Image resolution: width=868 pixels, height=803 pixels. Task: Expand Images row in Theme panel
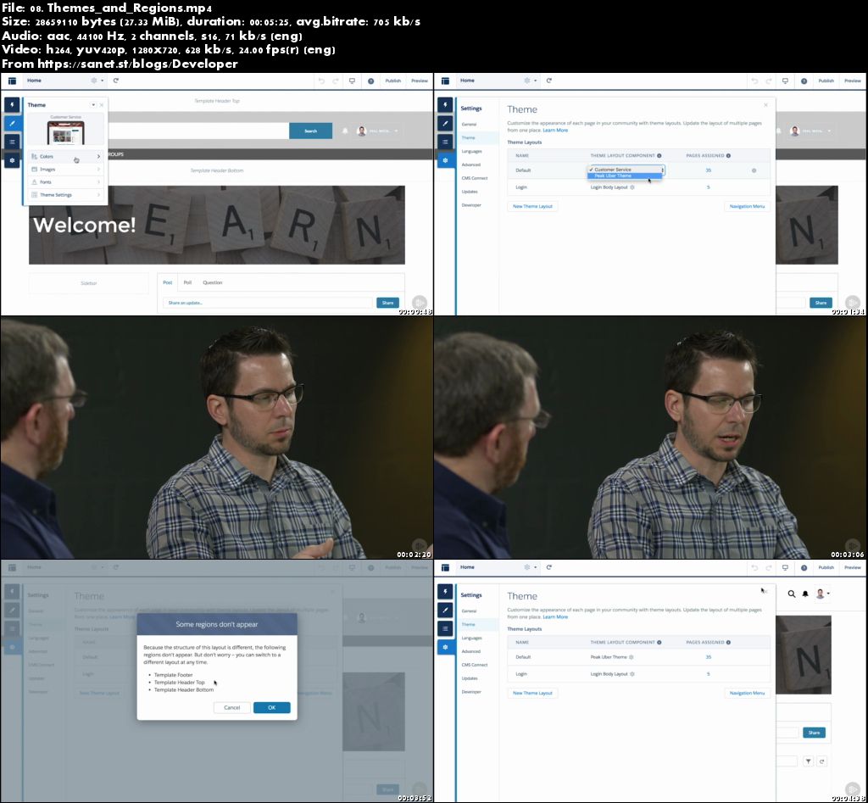[x=65, y=170]
